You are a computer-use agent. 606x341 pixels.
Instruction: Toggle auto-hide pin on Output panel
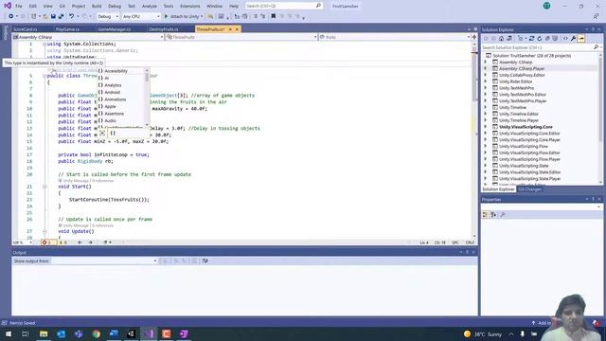[467, 252]
